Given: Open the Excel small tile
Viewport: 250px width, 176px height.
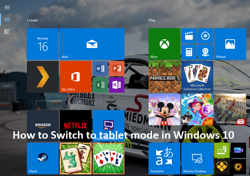Looking at the screenshot, I should (x=100, y=85).
